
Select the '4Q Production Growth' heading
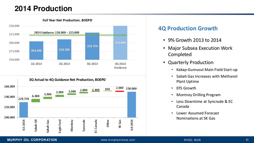click(x=188, y=28)
